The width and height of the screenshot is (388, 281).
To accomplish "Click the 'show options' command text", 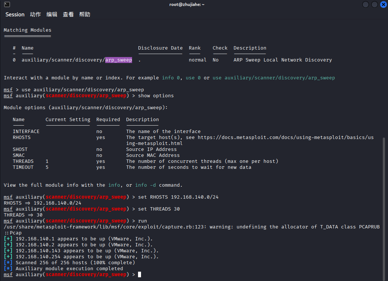I will (x=156, y=96).
